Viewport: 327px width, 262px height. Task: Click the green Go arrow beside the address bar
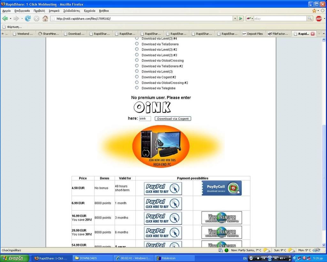(241, 19)
